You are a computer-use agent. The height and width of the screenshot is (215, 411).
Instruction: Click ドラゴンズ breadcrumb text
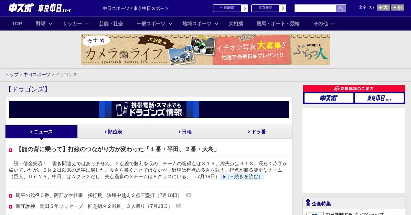(66, 75)
